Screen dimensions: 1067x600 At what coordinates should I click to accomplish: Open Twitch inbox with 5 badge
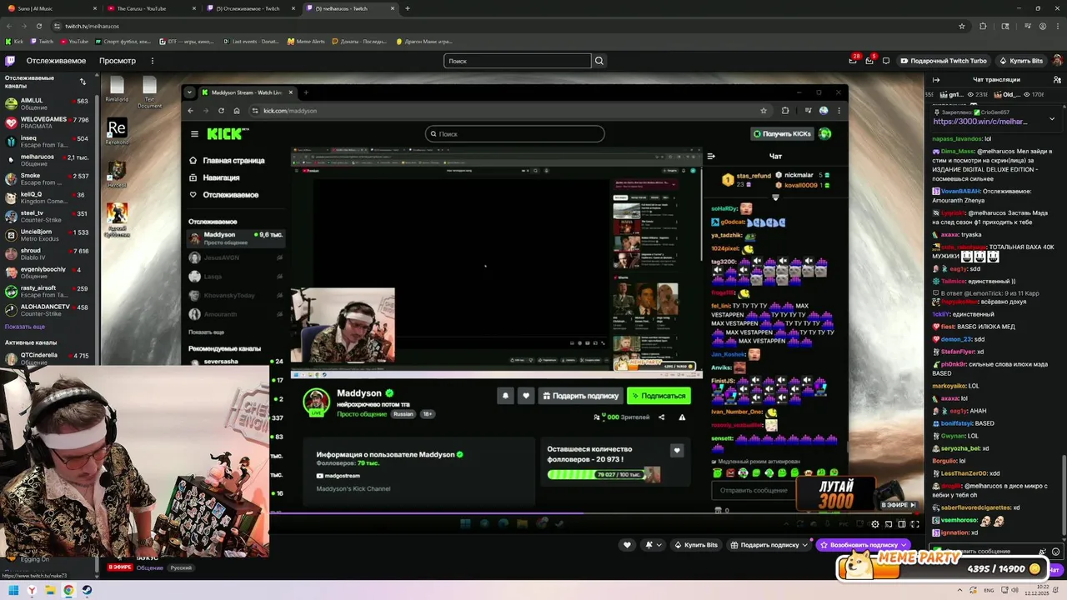[x=869, y=61]
